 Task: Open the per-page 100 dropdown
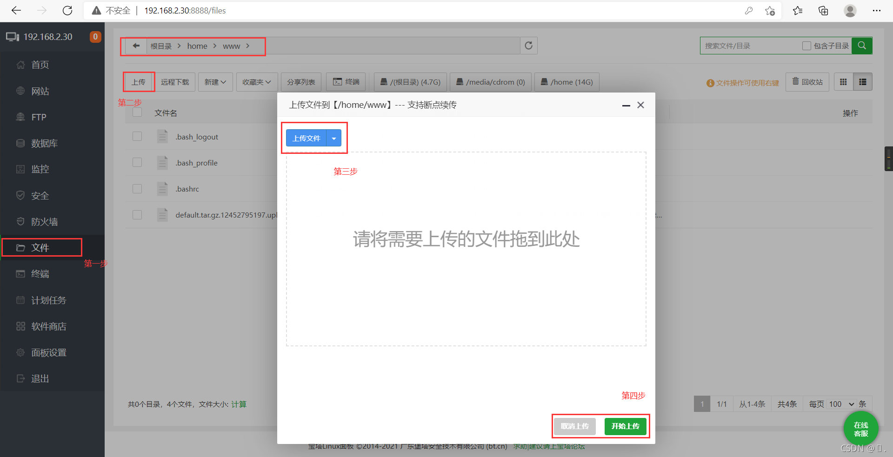[841, 404]
